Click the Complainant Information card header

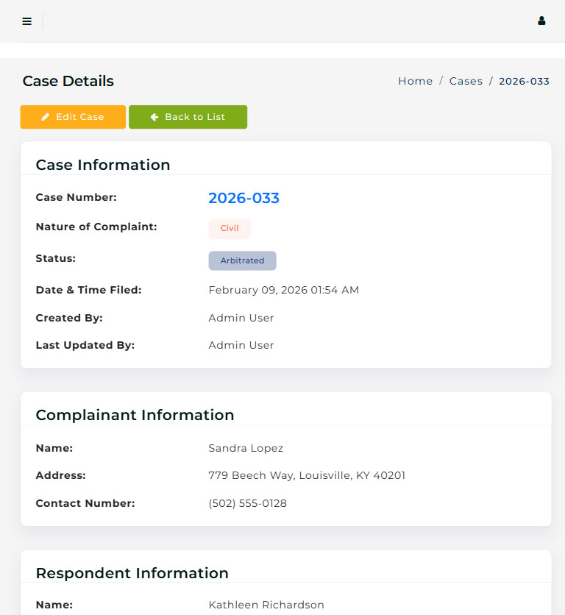[135, 415]
